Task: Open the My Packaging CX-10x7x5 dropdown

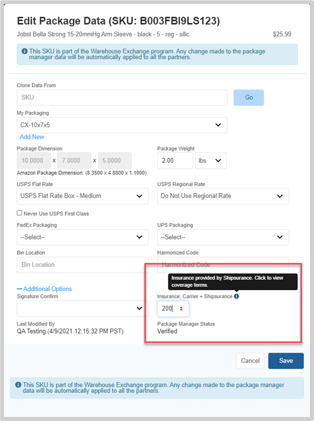Action: pyautogui.click(x=122, y=125)
